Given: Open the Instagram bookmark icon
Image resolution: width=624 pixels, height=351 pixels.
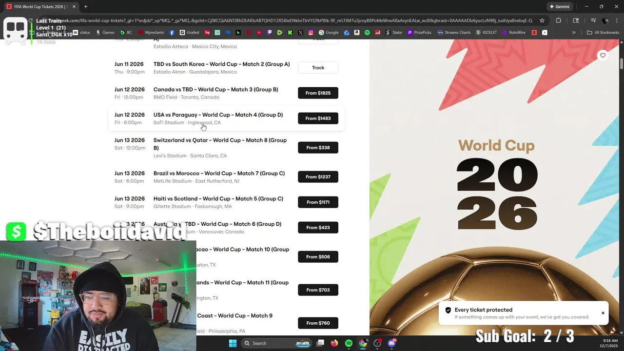Looking at the screenshot, I should point(311,33).
